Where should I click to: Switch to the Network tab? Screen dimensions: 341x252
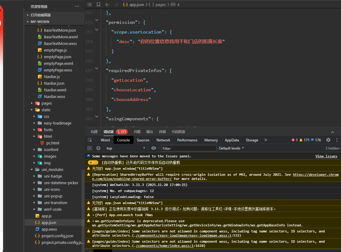[x=163, y=140]
